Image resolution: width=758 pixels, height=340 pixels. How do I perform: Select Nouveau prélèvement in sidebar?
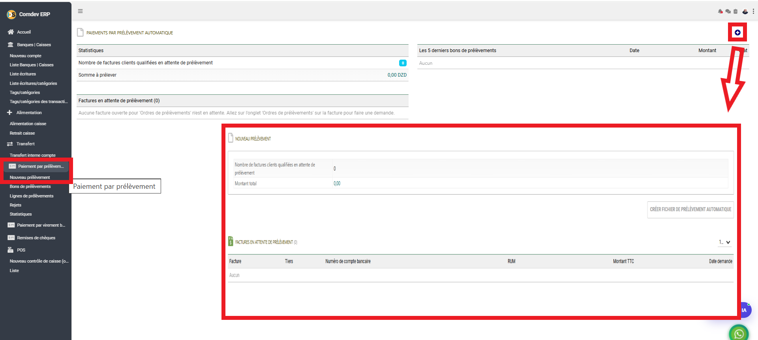point(30,177)
